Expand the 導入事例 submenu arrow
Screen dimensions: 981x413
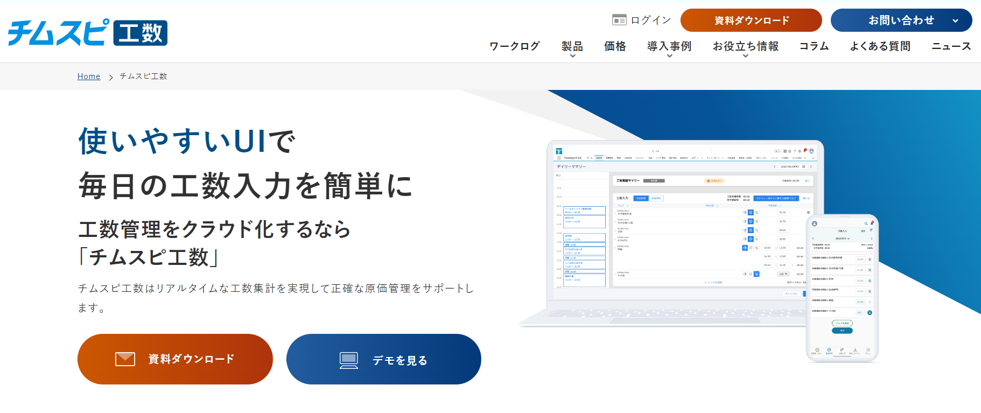click(669, 56)
